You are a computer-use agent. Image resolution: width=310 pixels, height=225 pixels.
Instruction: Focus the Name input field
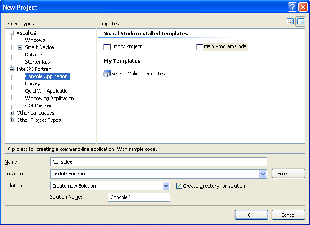tap(158, 162)
